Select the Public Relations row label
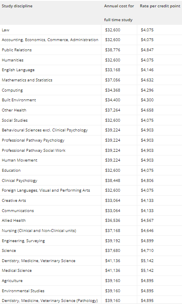This screenshot has height=304, width=182. pyautogui.click(x=17, y=50)
